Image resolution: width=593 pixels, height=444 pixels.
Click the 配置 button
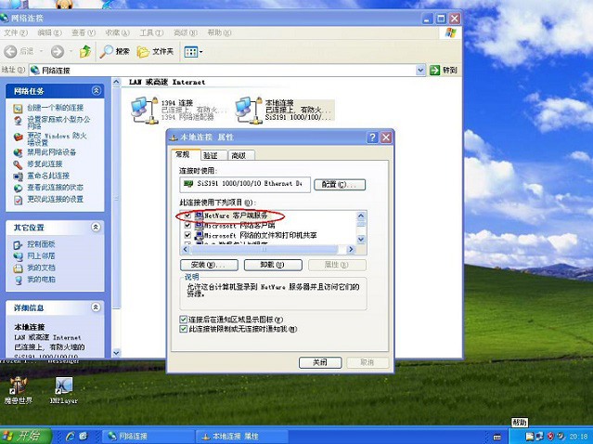coord(340,185)
